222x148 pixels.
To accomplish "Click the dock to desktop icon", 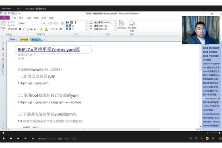I will [x=13, y=13].
